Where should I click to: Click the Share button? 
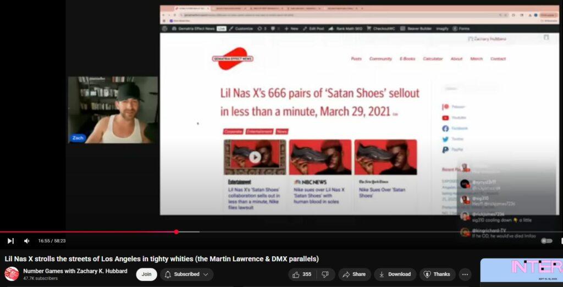(354, 274)
